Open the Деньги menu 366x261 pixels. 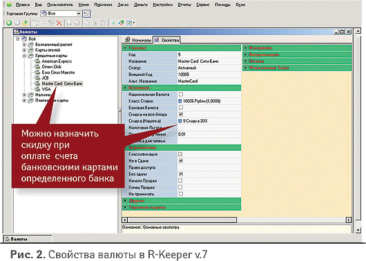(141, 5)
